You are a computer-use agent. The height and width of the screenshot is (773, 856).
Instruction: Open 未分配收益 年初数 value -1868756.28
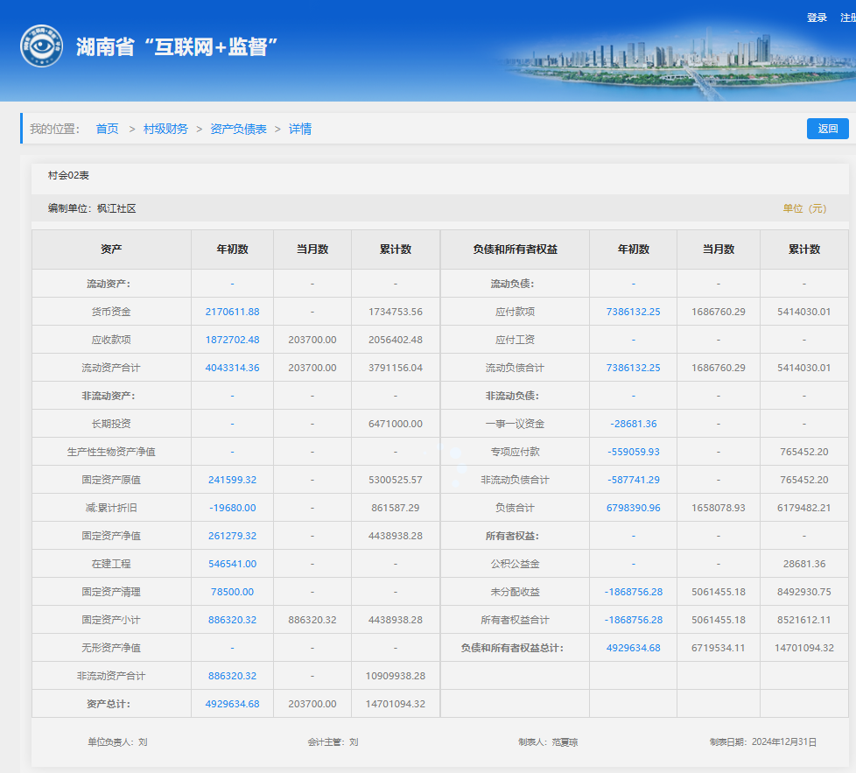(x=634, y=592)
